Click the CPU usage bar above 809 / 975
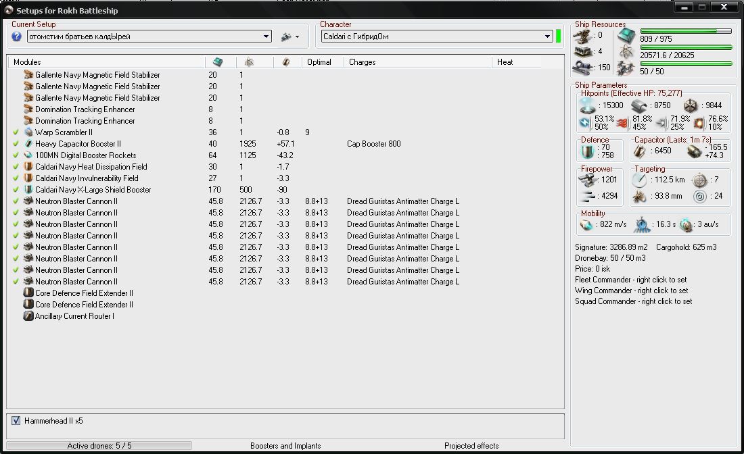Viewport: 744px width, 454px height. pyautogui.click(x=686, y=31)
